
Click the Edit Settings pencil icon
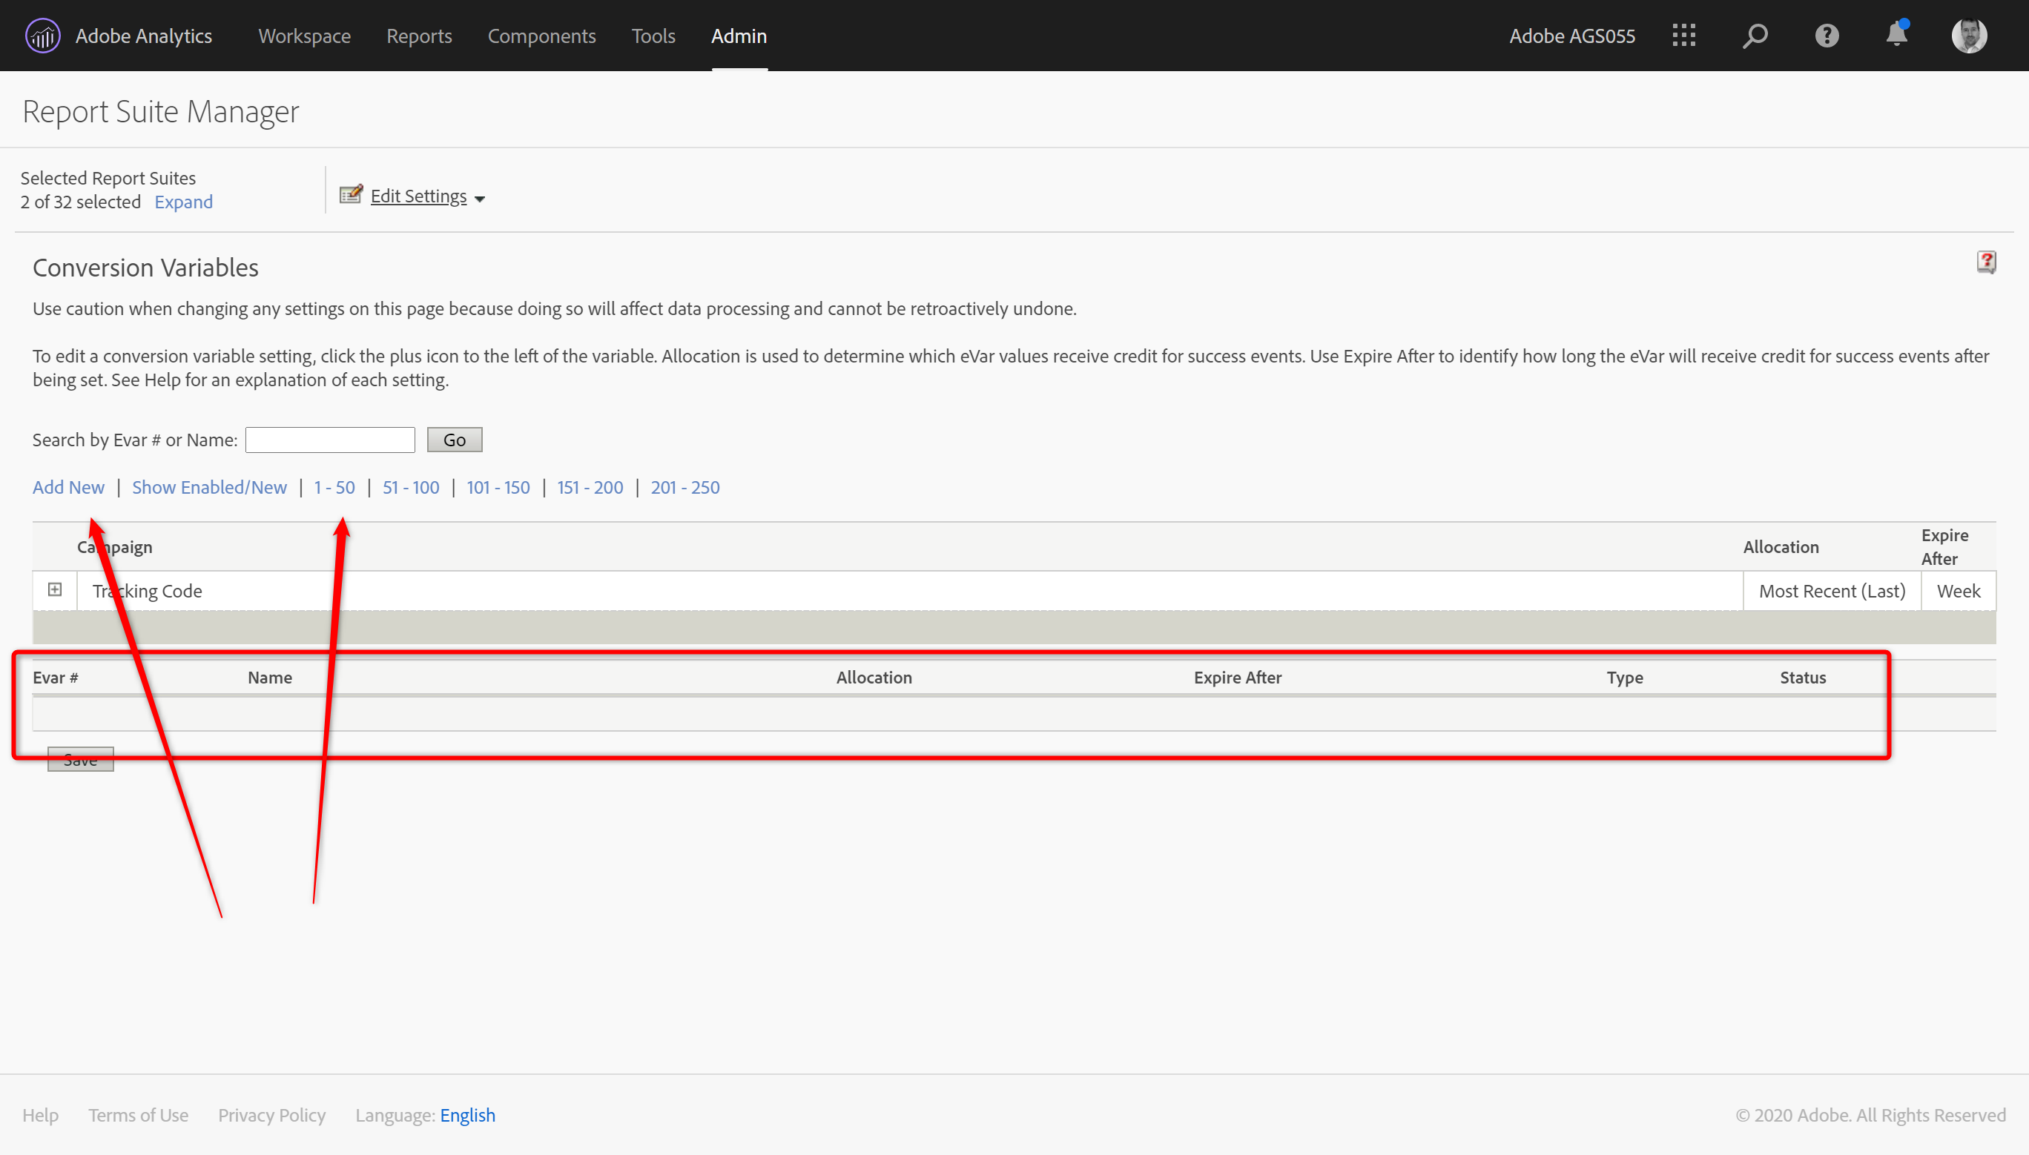pos(351,194)
